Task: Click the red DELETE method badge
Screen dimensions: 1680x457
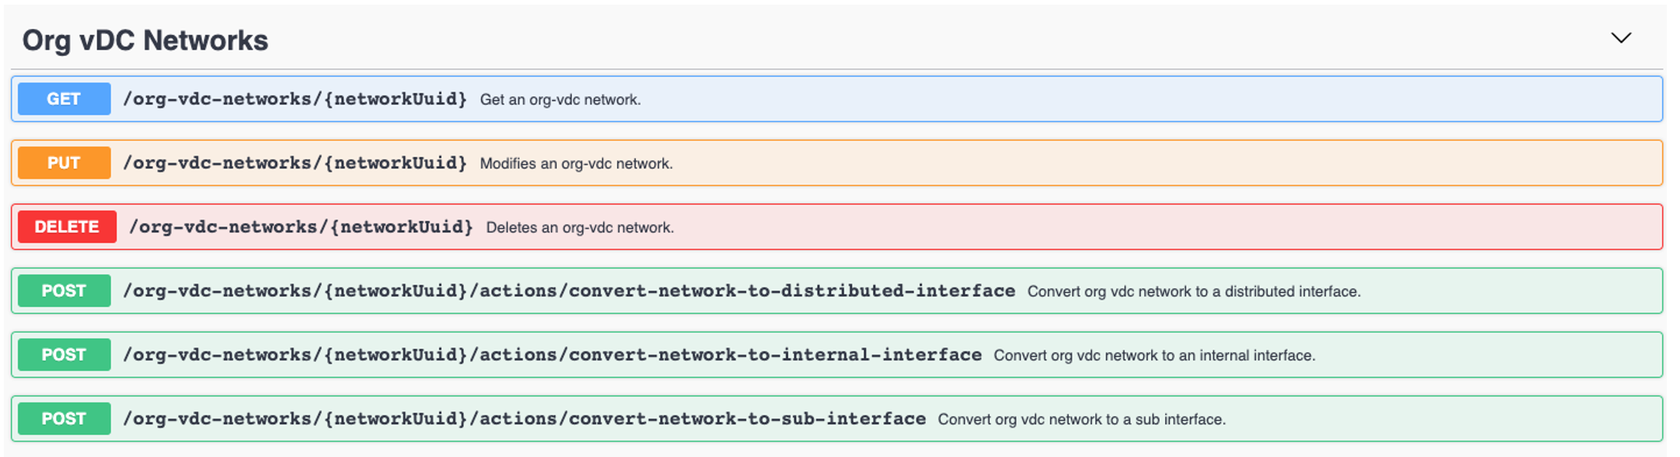Action: tap(67, 227)
